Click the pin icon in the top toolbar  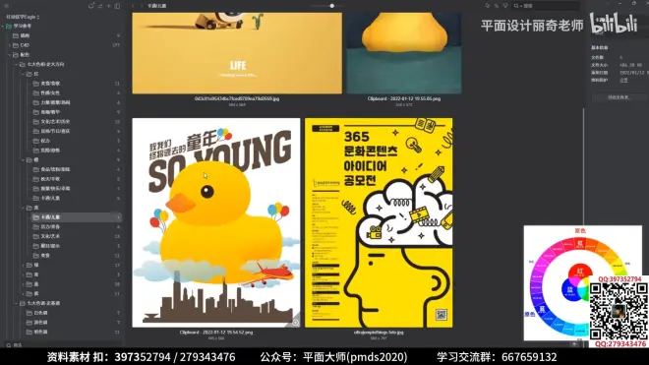pyautogui.click(x=487, y=6)
